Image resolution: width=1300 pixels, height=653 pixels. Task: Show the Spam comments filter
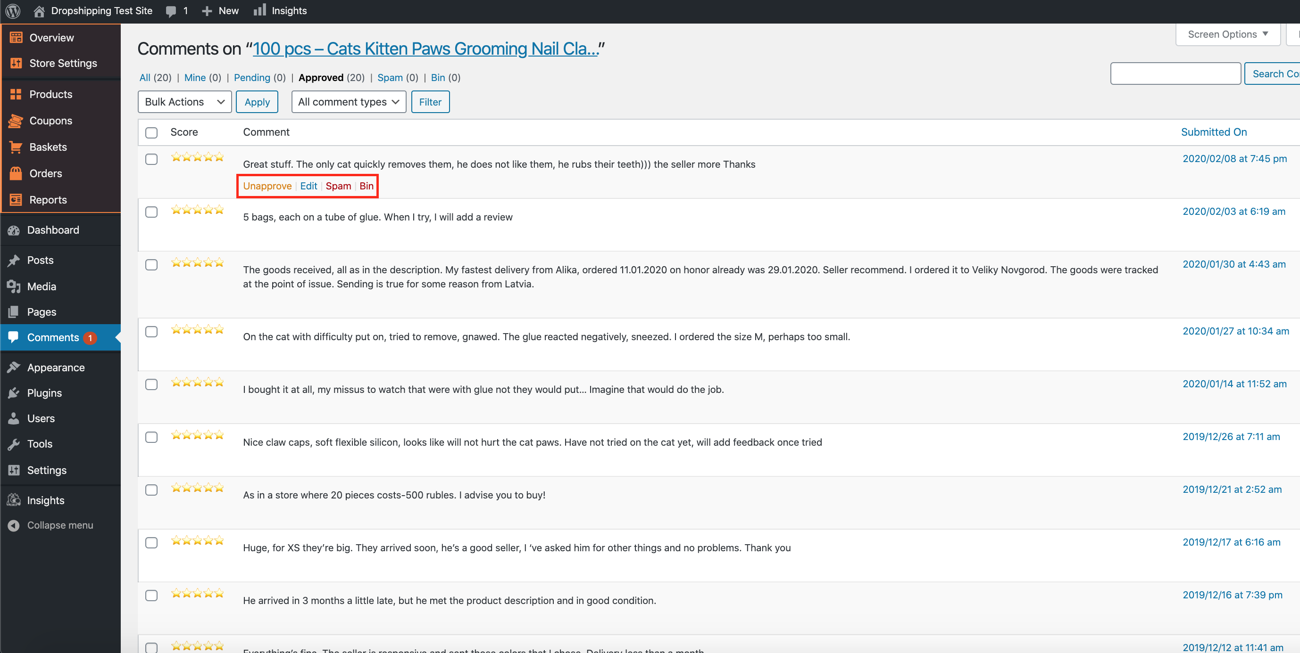click(x=390, y=78)
